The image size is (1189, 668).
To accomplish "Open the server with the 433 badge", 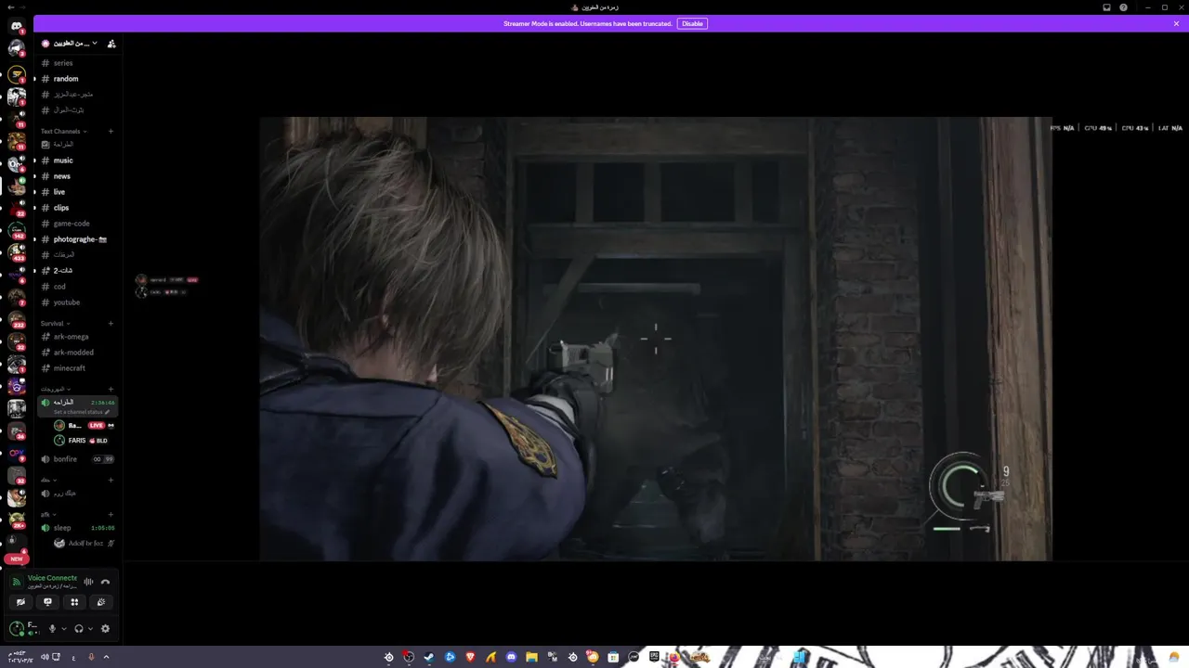I will pyautogui.click(x=17, y=251).
